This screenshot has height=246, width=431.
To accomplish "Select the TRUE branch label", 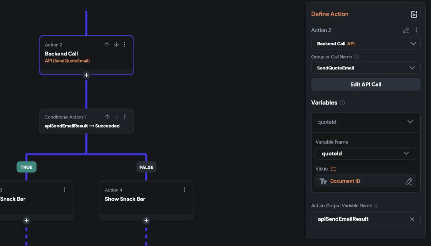I will click(x=26, y=167).
